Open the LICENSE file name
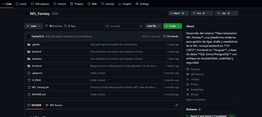Viewport: 262px width, 117px height. pyautogui.click(x=36, y=80)
